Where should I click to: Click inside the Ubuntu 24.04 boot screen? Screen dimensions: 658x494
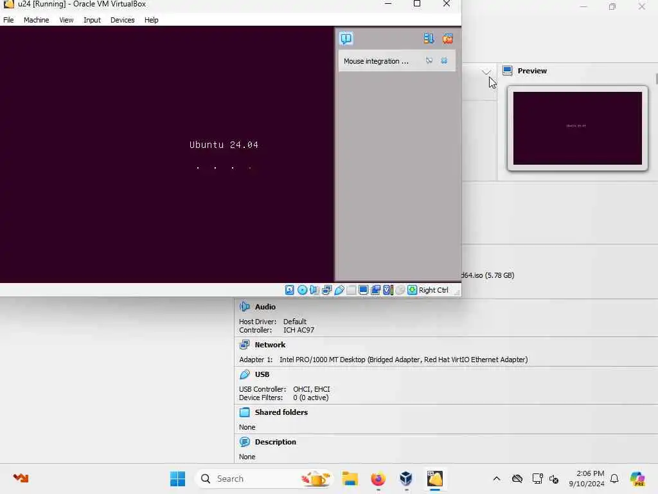pos(167,154)
